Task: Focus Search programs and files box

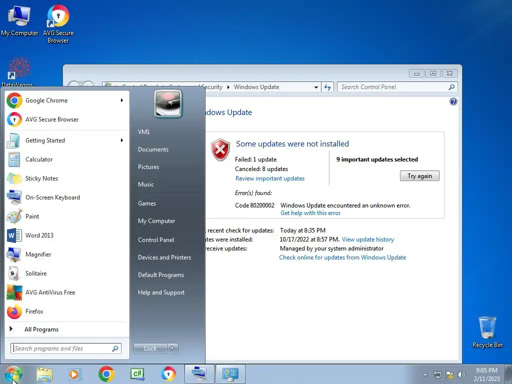Action: 66,348
